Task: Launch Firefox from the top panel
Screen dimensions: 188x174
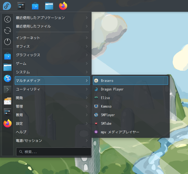Action: point(63,6)
